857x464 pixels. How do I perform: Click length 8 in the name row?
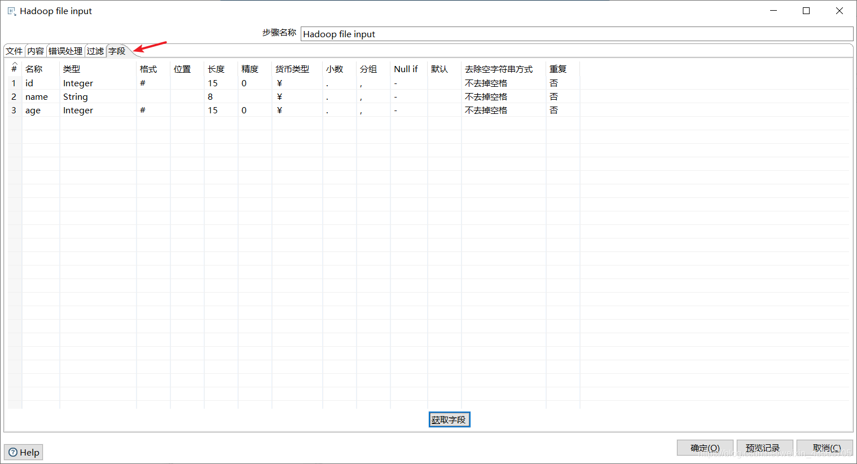221,96
